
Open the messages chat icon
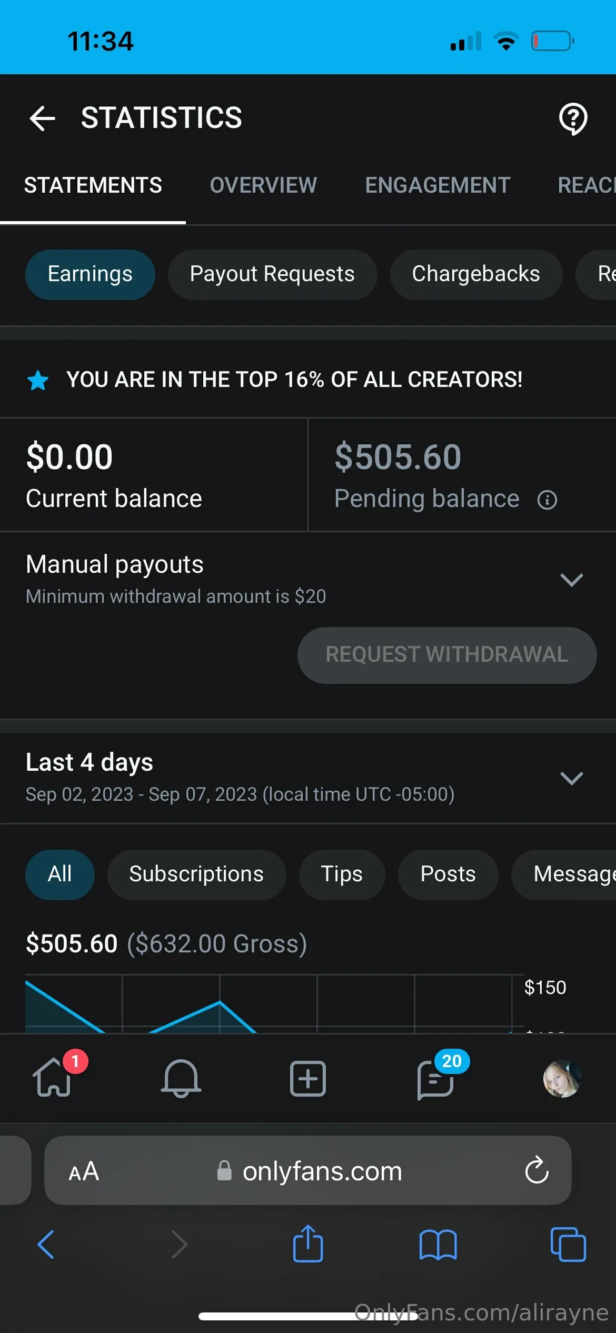pos(436,1079)
